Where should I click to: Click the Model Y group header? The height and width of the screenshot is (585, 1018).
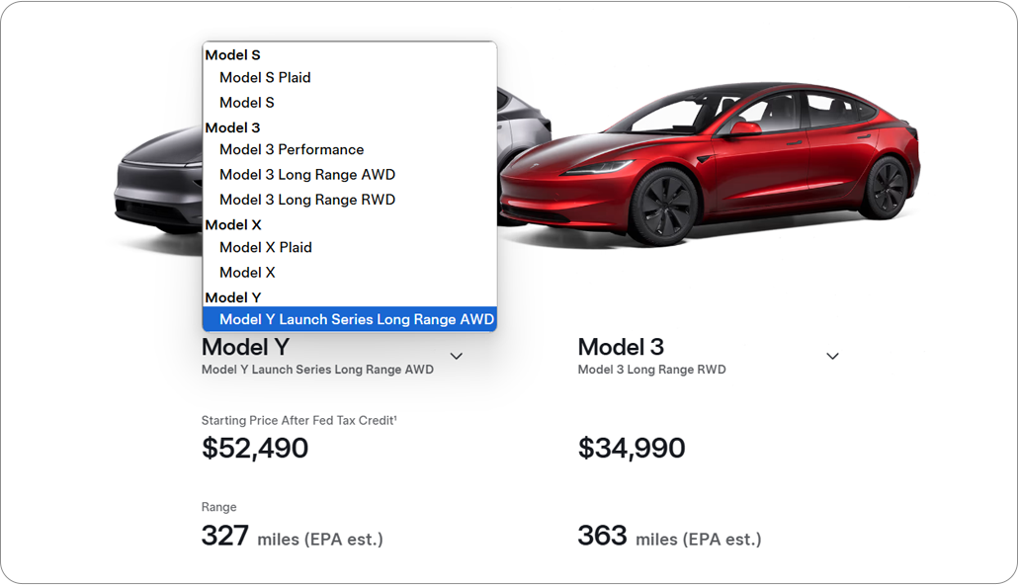[x=232, y=296]
